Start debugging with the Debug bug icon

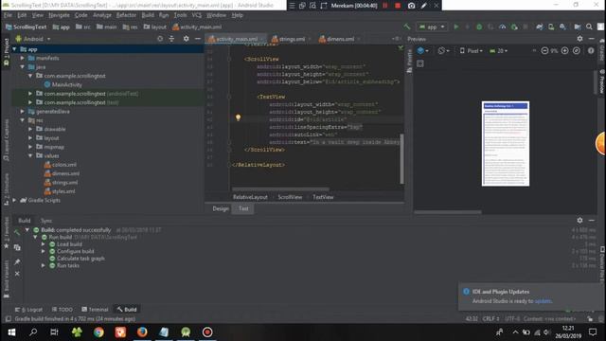(x=479, y=27)
